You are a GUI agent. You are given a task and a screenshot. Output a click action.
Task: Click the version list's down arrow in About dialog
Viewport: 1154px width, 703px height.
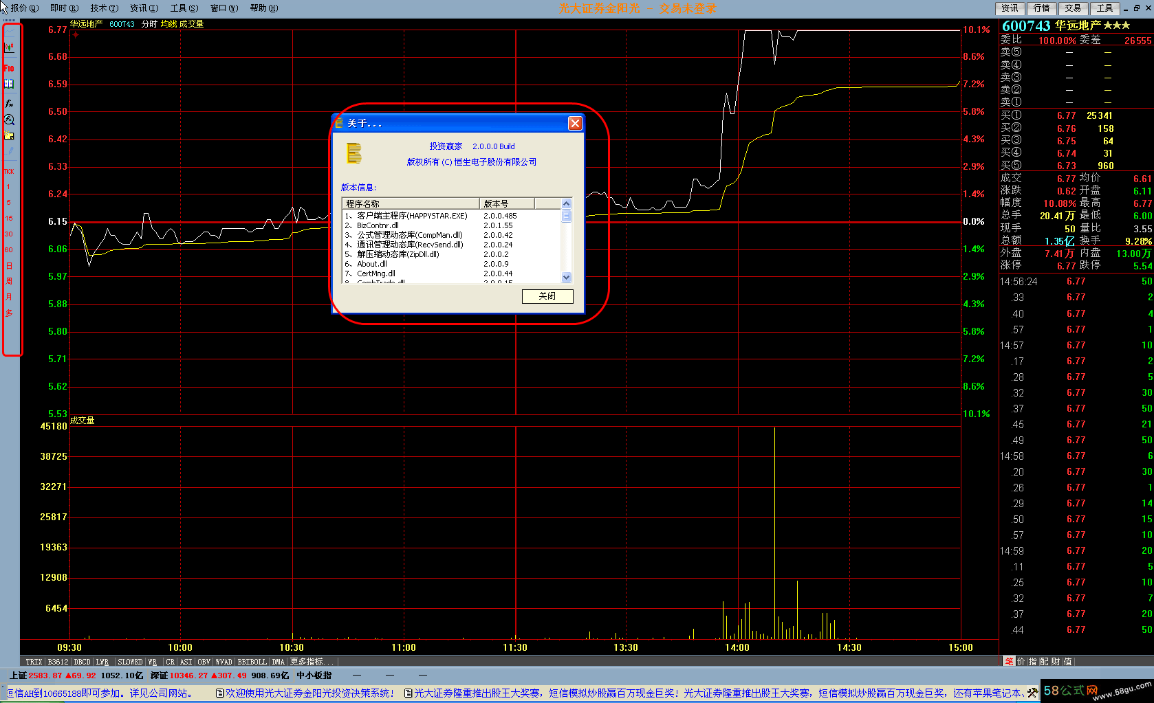pos(567,278)
